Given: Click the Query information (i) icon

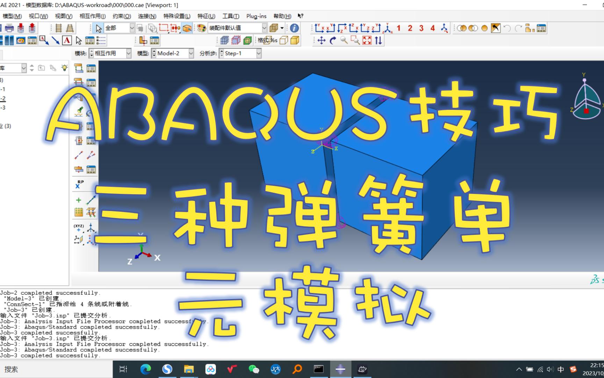Looking at the screenshot, I should click(294, 28).
